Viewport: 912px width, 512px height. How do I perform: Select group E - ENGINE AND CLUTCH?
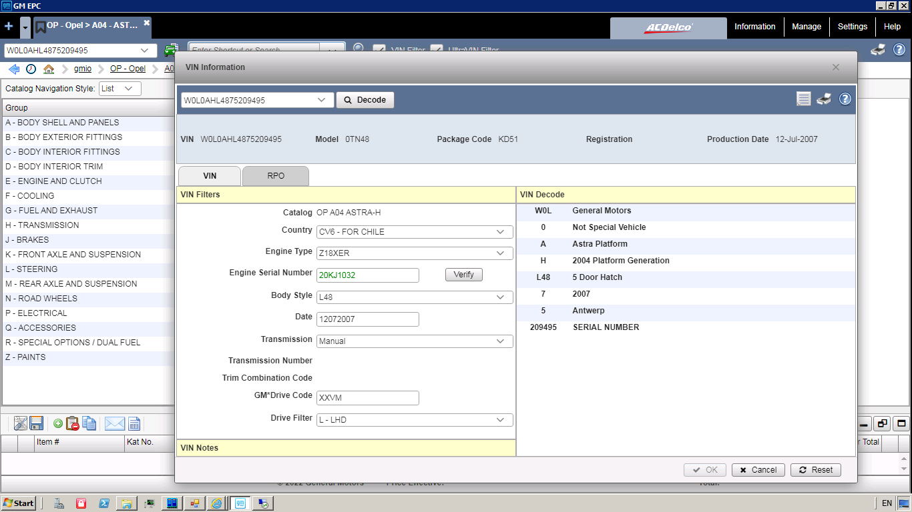click(87, 181)
